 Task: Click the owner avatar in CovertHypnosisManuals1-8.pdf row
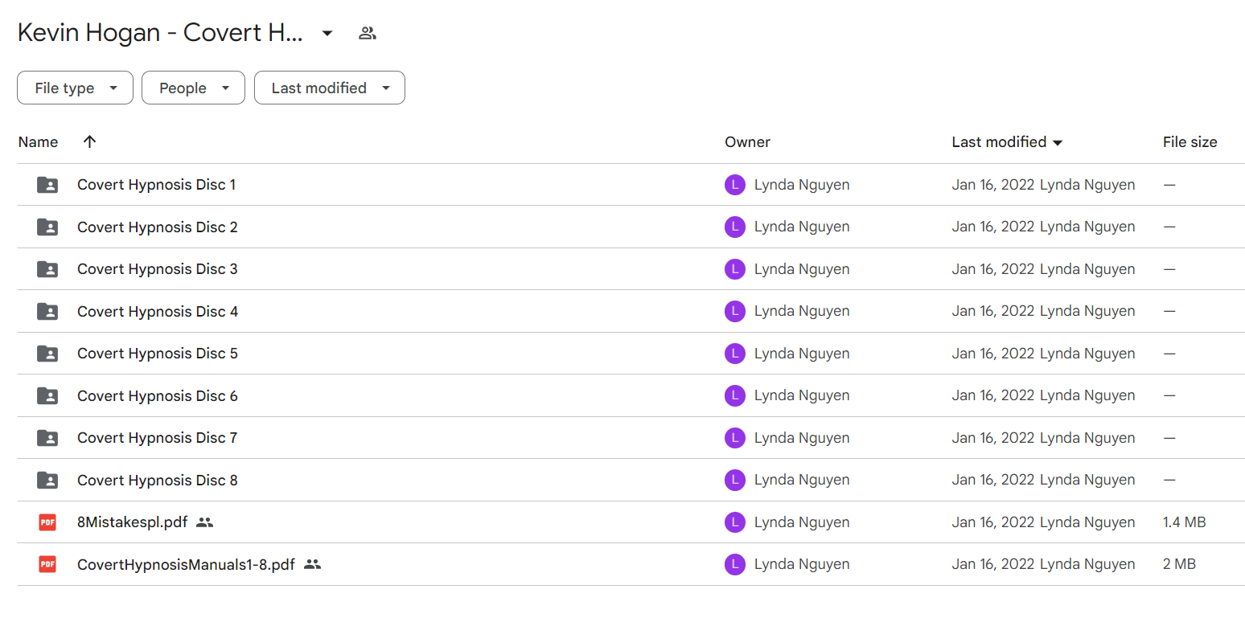[735, 564]
